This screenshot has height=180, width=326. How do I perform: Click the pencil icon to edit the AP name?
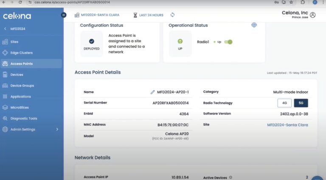(153, 92)
